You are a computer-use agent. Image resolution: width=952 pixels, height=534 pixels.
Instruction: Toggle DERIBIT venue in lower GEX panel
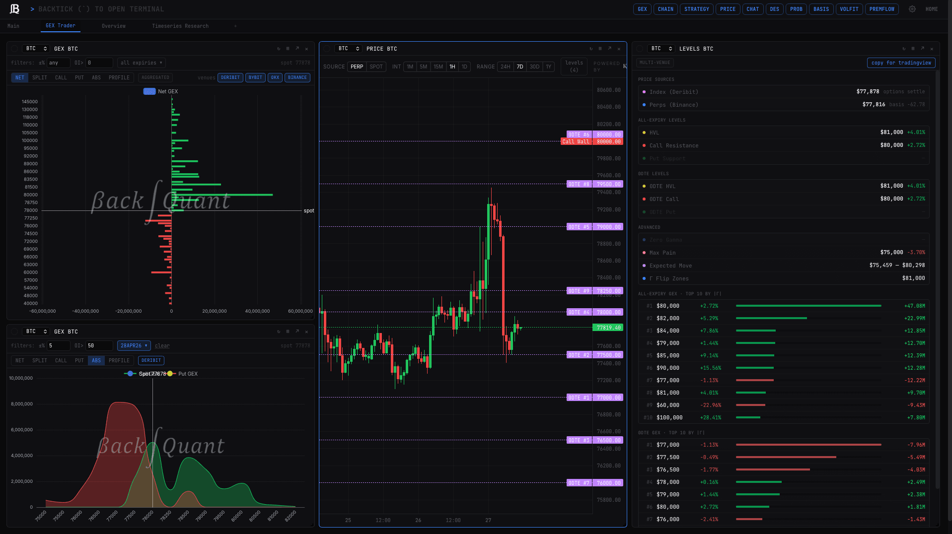click(x=151, y=360)
